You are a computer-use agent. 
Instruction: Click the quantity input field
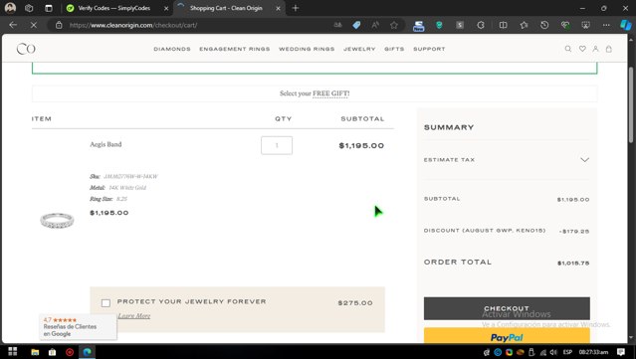coord(277,145)
